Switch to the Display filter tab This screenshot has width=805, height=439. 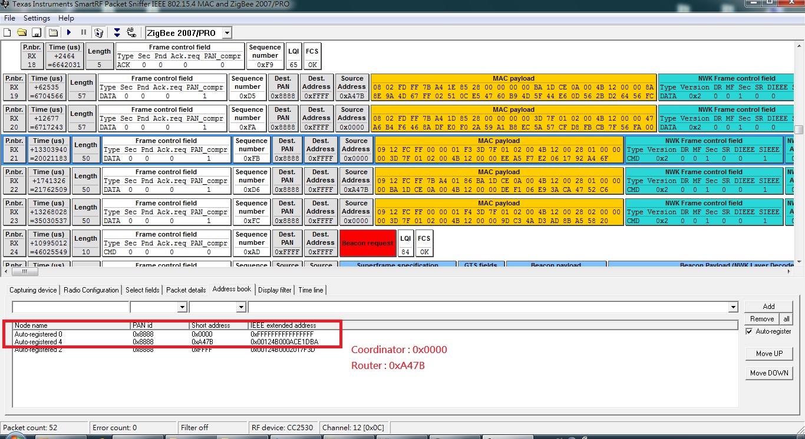tap(275, 290)
